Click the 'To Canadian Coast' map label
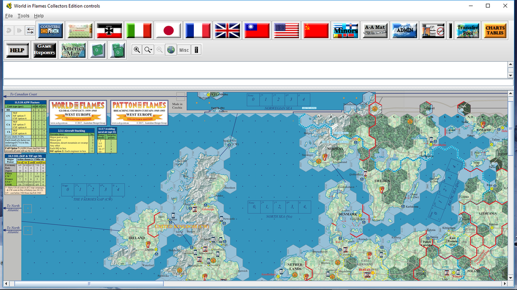 (23, 94)
